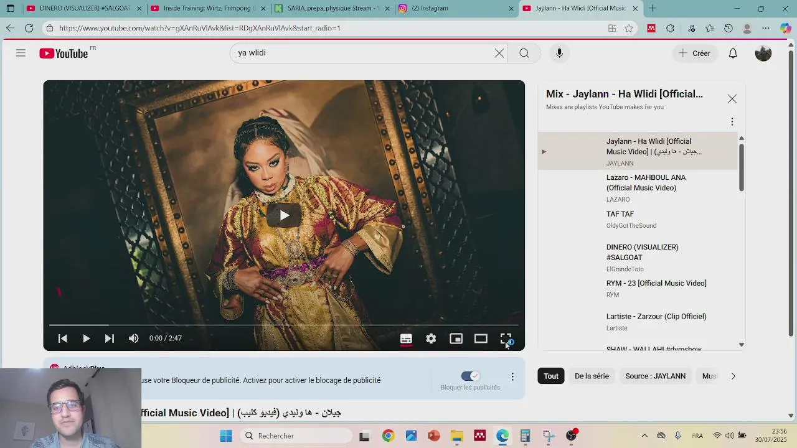Skip to the next video
Viewport: 797px width, 448px height.
pyautogui.click(x=110, y=338)
